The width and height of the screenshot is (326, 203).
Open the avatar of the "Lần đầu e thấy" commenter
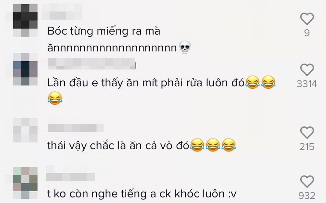(25, 69)
